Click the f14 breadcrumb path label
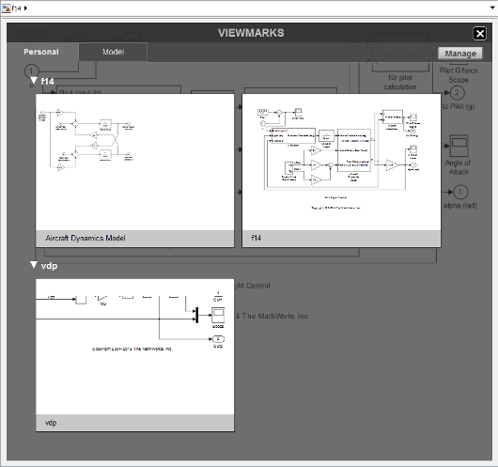498x467 pixels. 17,8
